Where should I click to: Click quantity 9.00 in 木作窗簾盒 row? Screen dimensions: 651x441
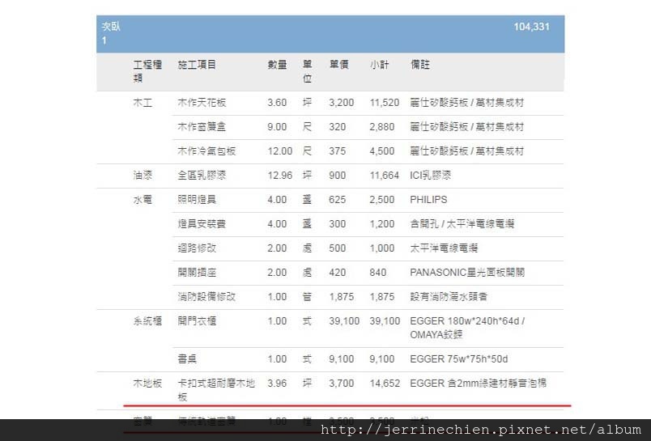click(x=277, y=126)
